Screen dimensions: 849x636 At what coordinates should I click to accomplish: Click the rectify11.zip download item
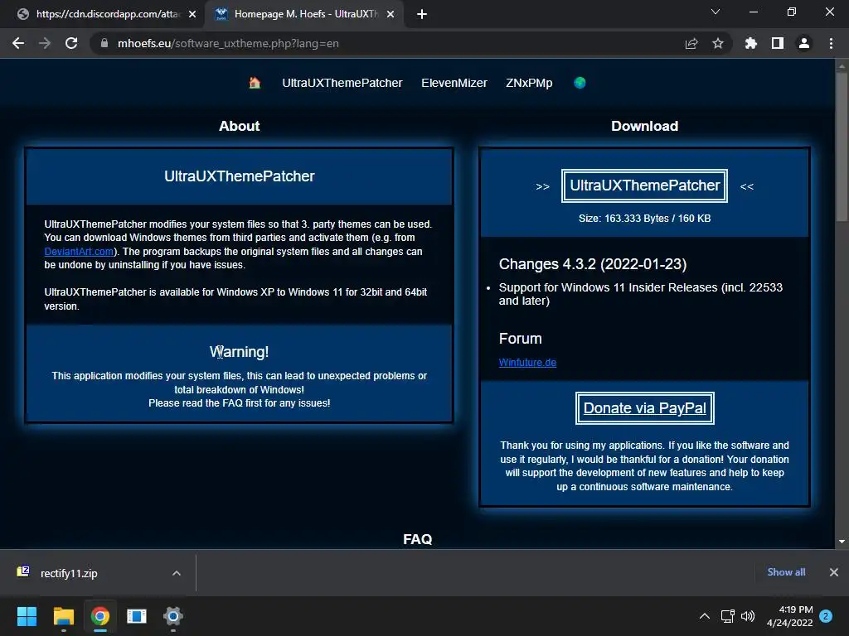[x=98, y=573]
